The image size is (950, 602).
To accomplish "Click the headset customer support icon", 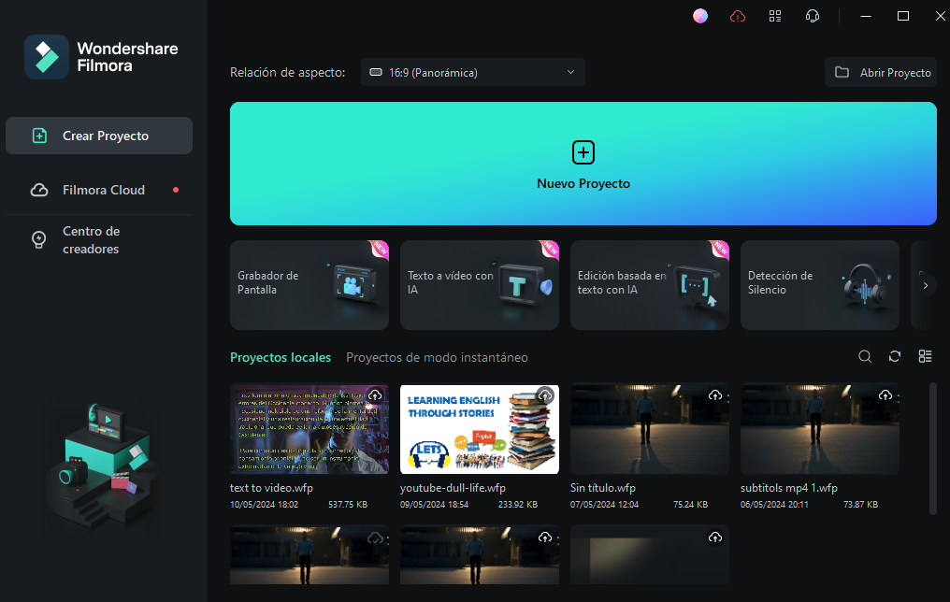I will (813, 16).
